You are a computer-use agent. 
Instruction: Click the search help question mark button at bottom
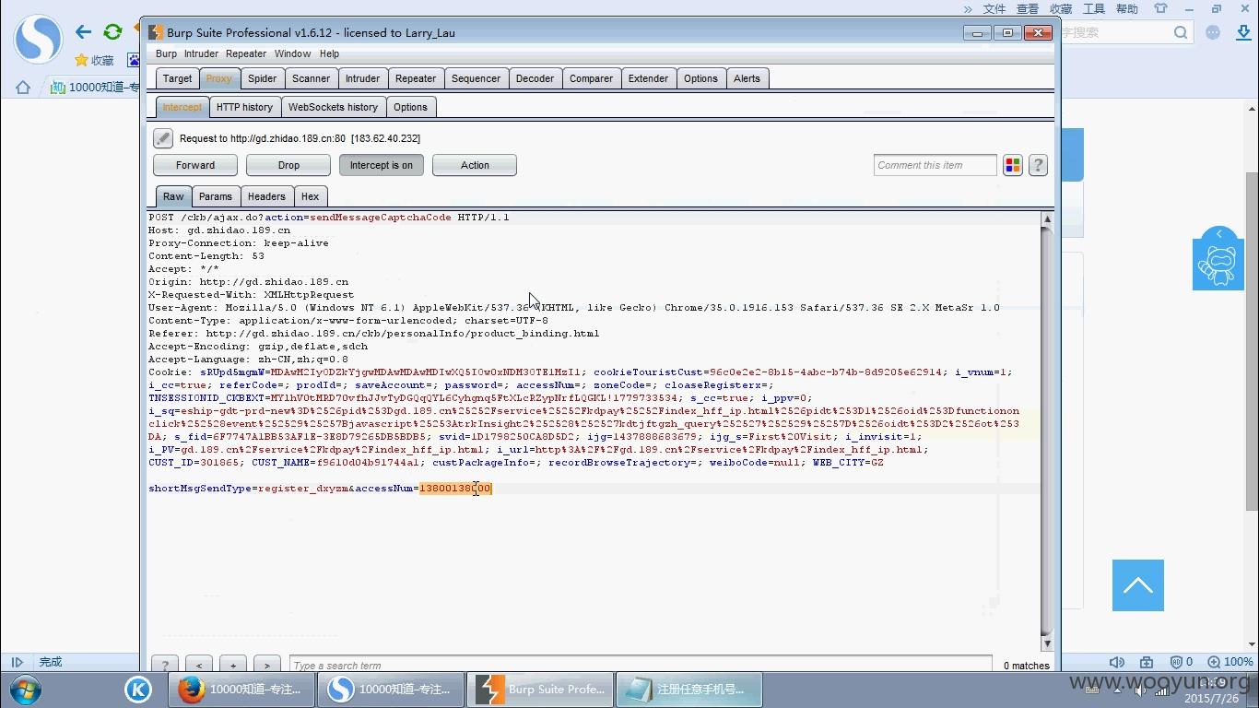(x=164, y=665)
